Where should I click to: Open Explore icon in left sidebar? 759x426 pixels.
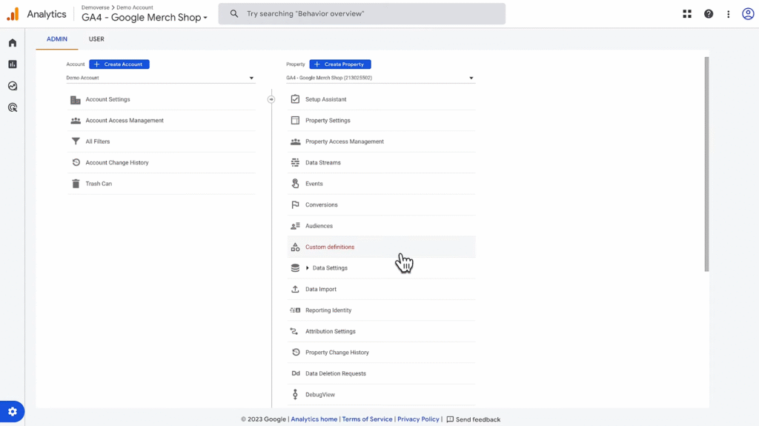pos(13,86)
